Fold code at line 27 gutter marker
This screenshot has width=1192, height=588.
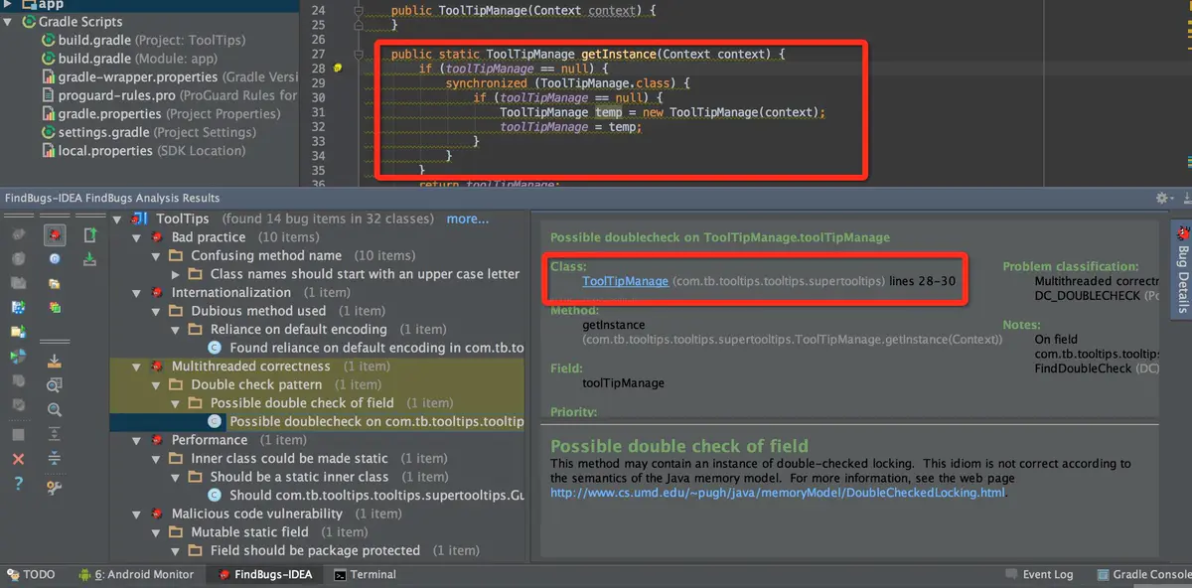click(358, 54)
